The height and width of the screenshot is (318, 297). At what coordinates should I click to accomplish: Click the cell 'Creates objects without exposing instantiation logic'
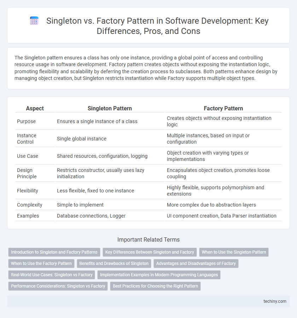click(x=223, y=121)
